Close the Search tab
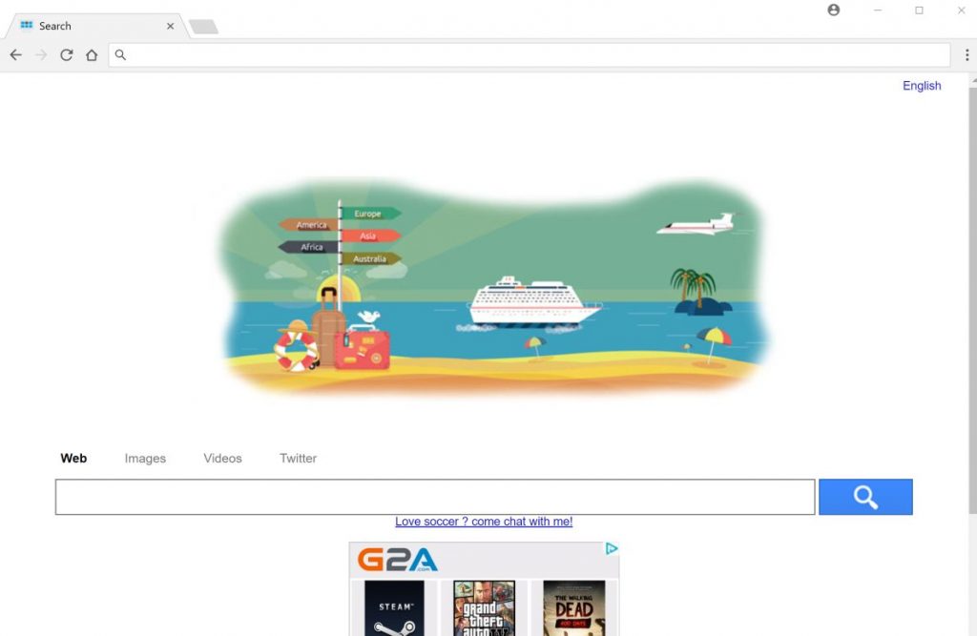 pyautogui.click(x=170, y=26)
